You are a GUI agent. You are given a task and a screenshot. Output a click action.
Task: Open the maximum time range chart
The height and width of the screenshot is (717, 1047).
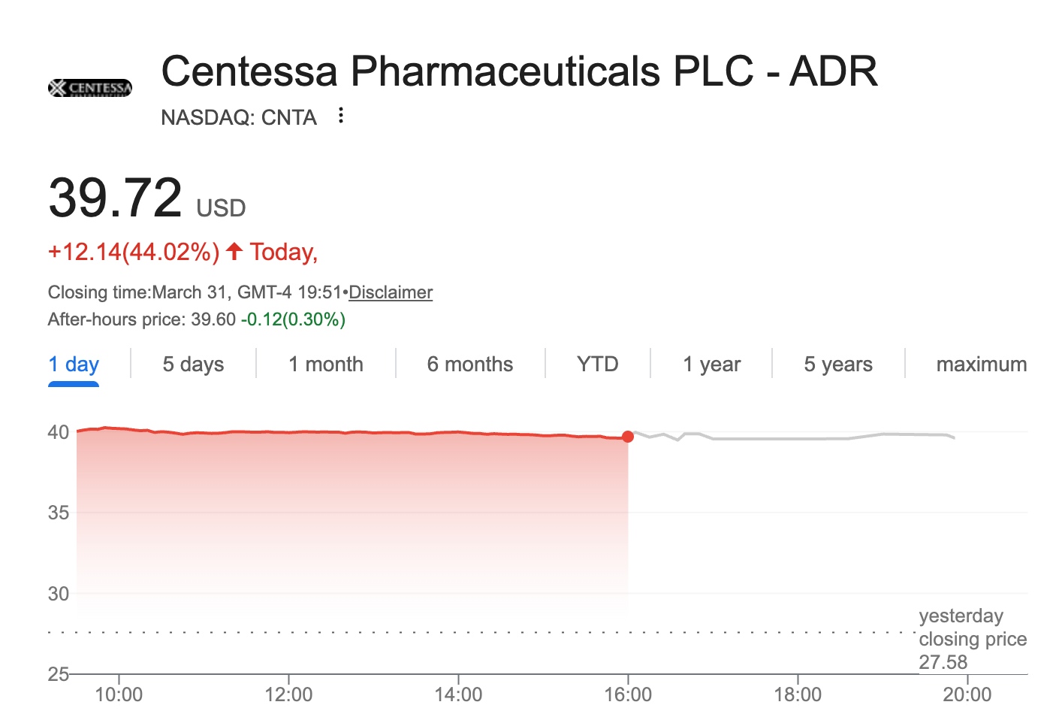coord(982,364)
